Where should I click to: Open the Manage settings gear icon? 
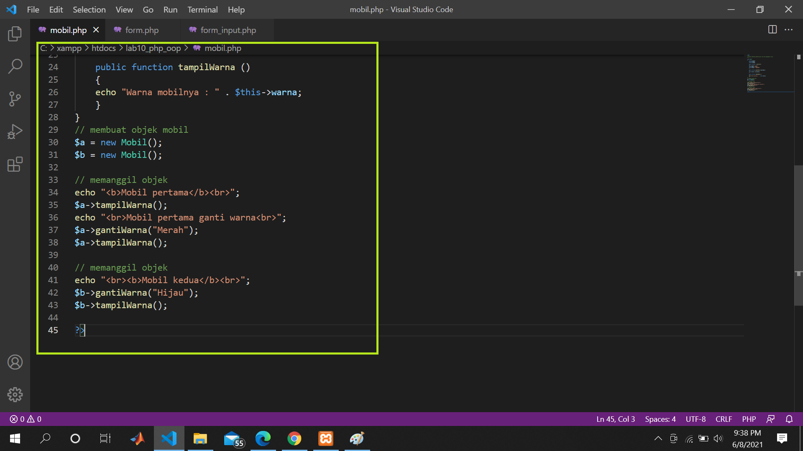[x=15, y=394]
